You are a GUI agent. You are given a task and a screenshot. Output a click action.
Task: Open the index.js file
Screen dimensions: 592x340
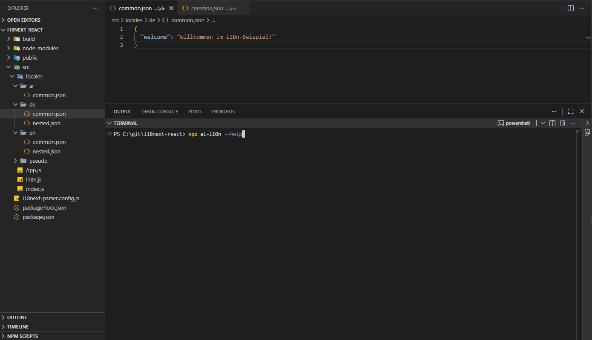point(52,189)
